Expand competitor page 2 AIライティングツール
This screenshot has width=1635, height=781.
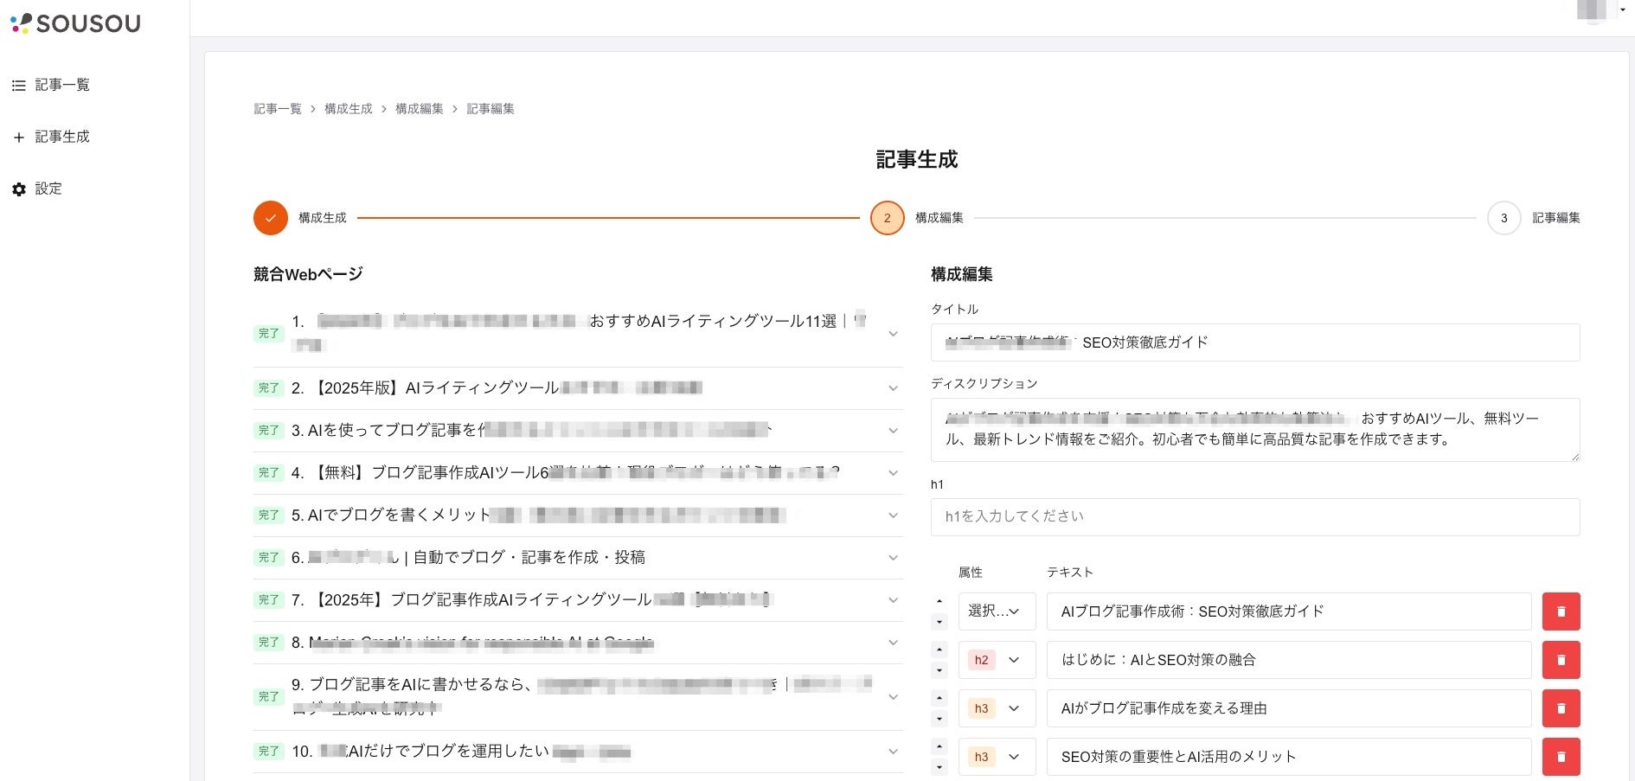tap(893, 388)
